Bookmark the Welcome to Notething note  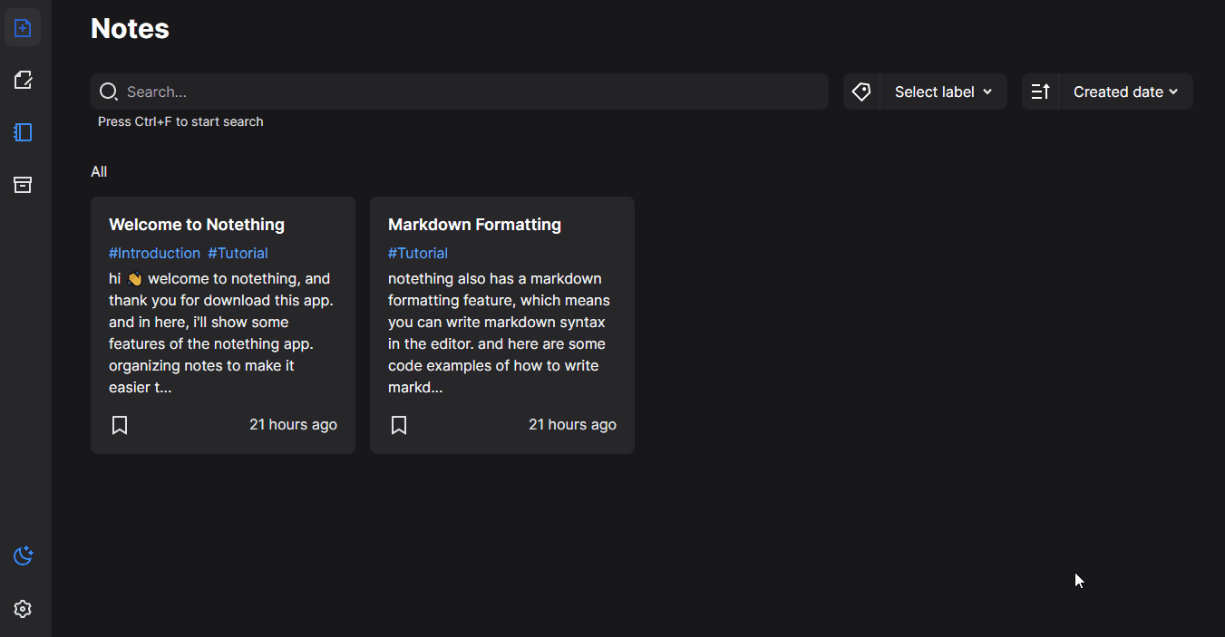click(120, 425)
